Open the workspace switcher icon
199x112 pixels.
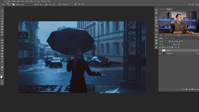pos(192,4)
